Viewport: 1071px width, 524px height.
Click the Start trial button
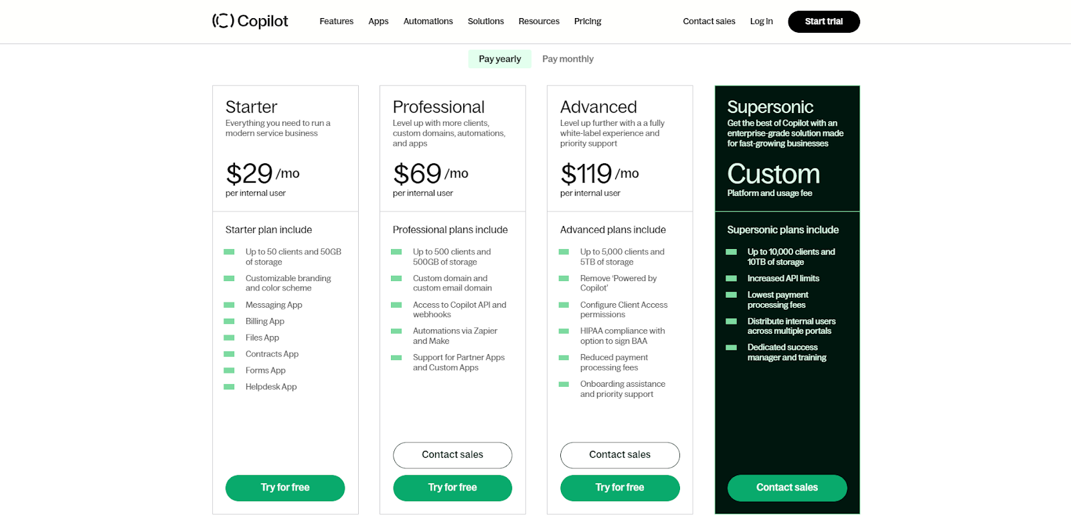(x=823, y=21)
